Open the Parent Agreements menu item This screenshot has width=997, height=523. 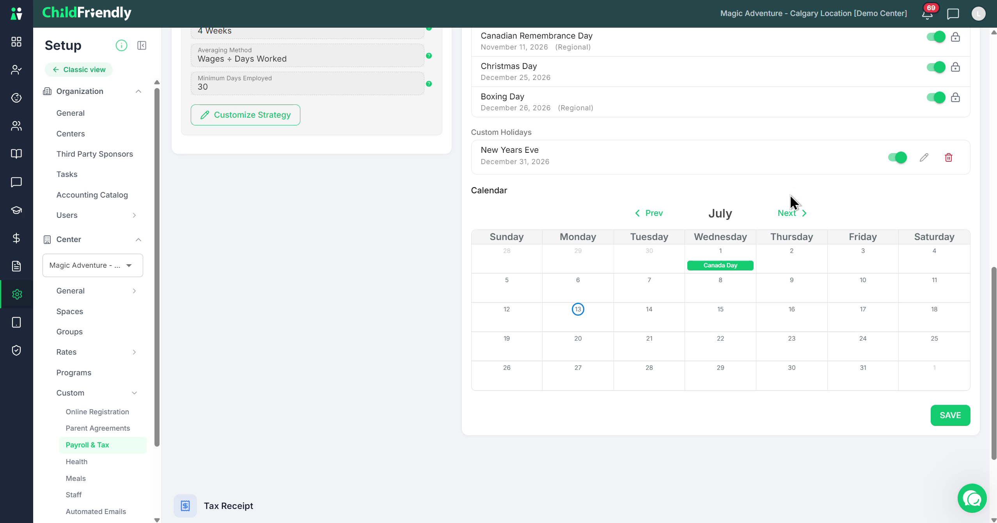click(98, 428)
